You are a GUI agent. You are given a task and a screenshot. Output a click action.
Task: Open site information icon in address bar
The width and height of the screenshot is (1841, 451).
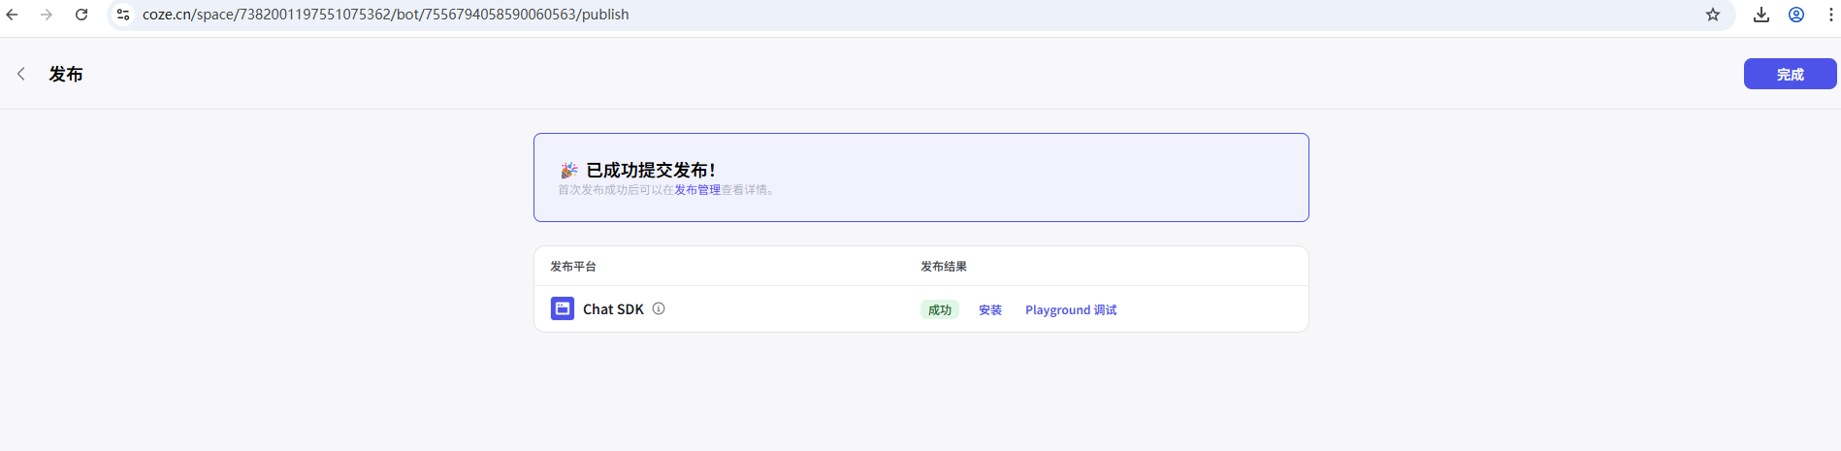[123, 15]
